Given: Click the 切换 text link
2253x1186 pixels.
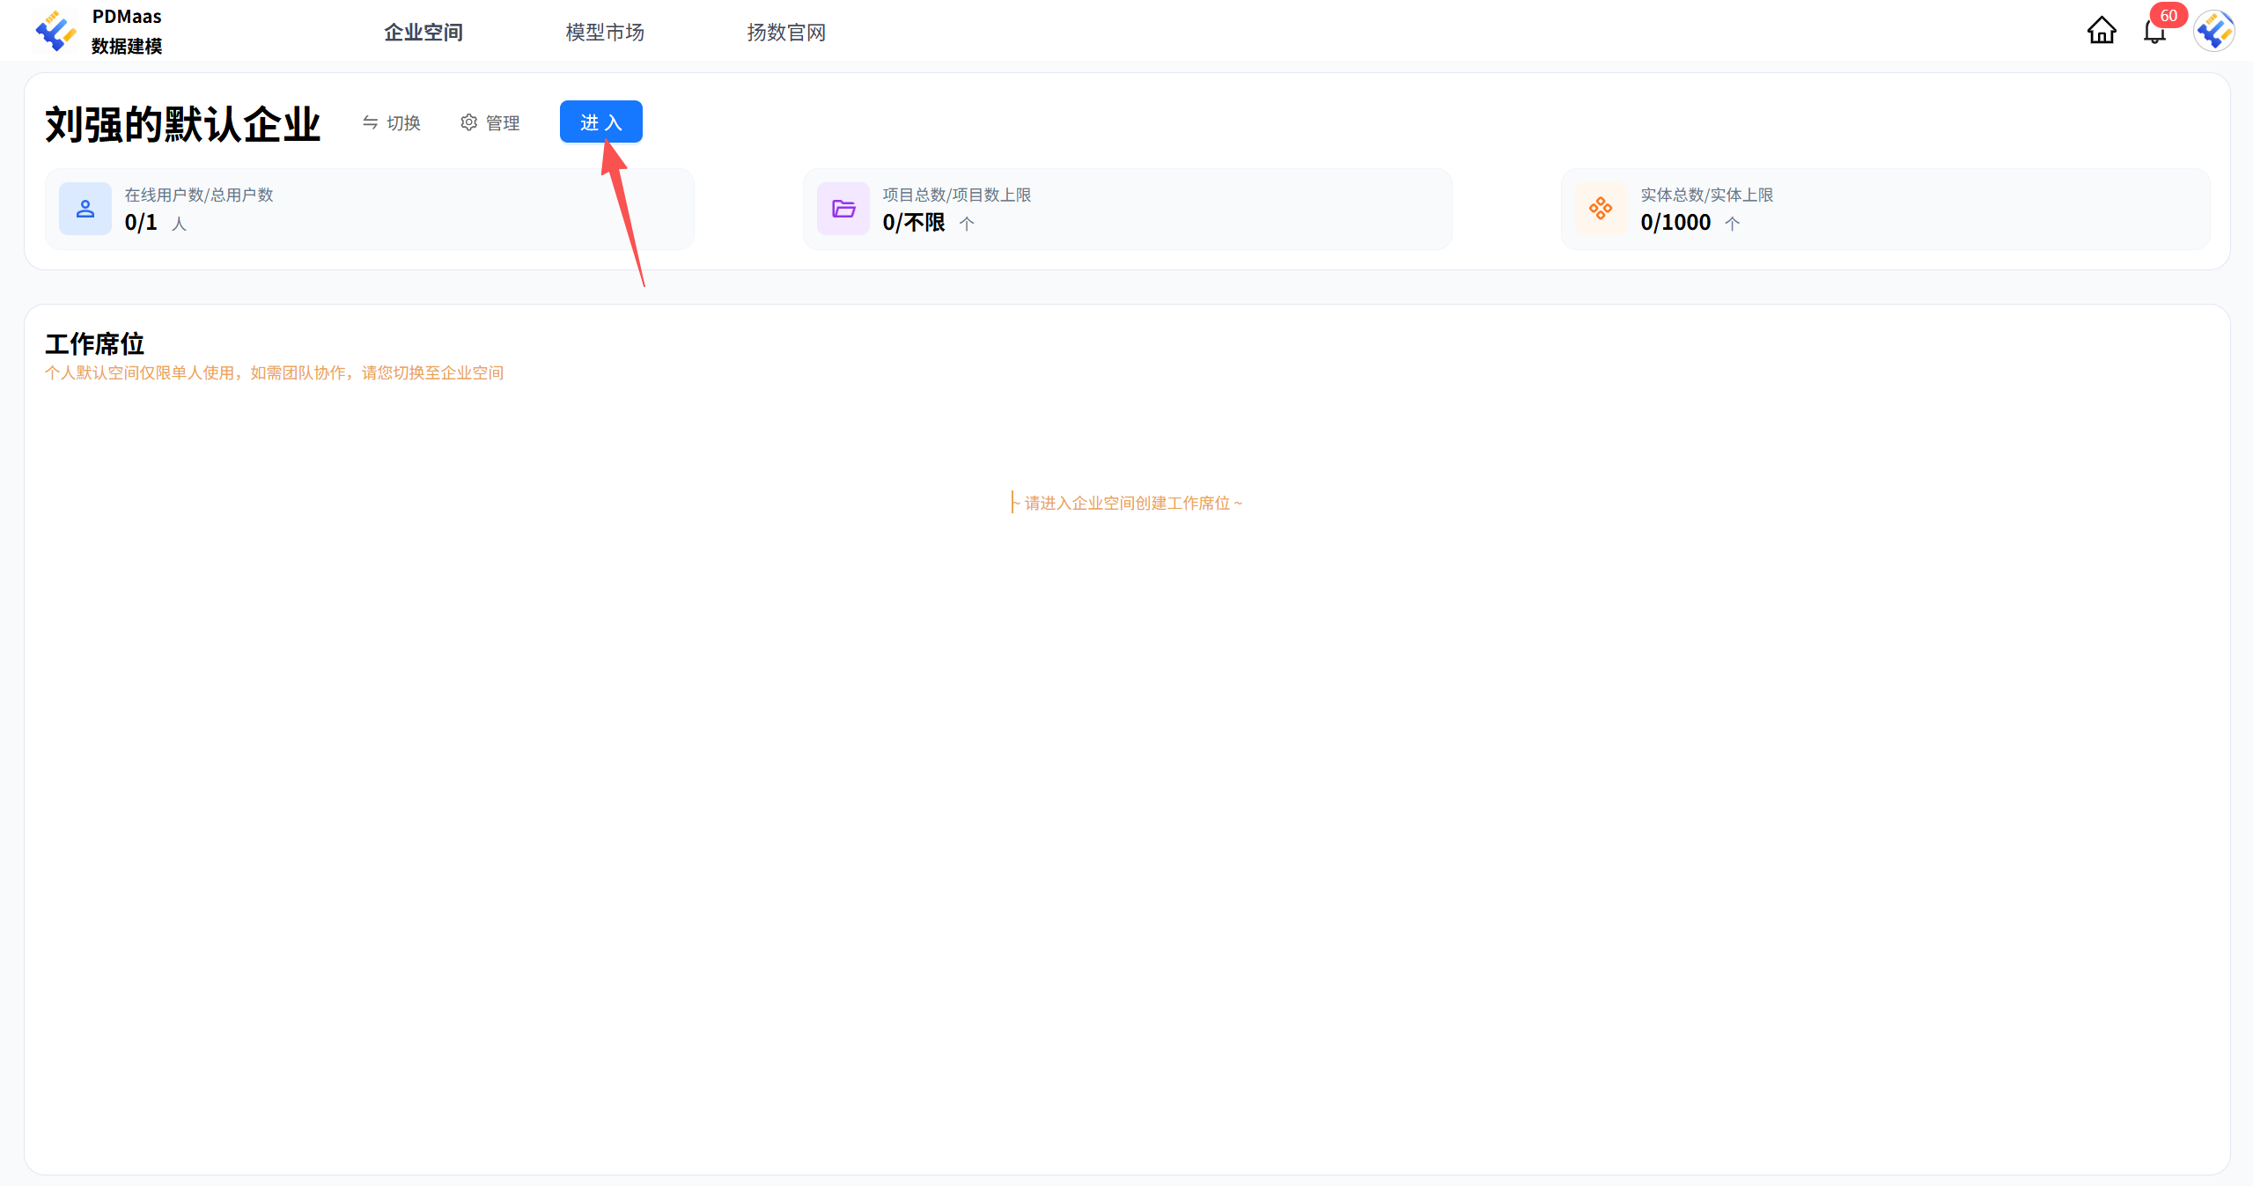Looking at the screenshot, I should [x=404, y=123].
